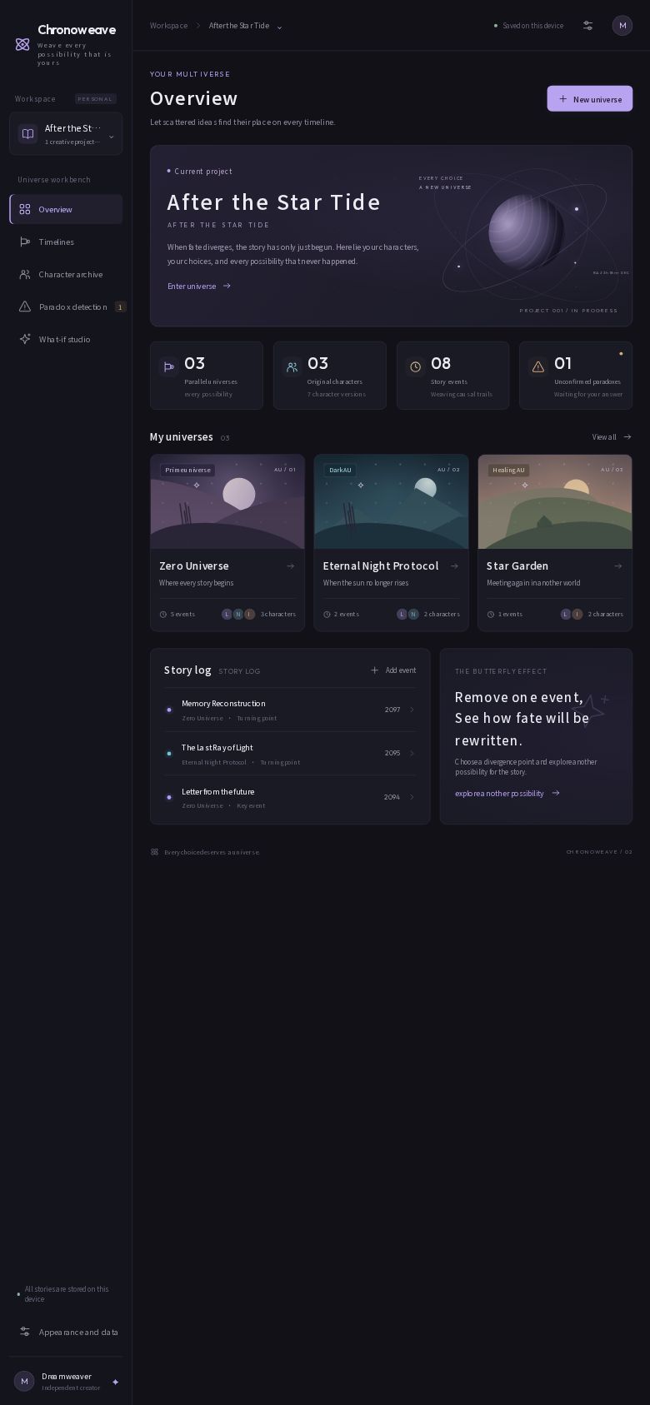Click explore another possibility link
The image size is (650, 1405).
pos(507,794)
